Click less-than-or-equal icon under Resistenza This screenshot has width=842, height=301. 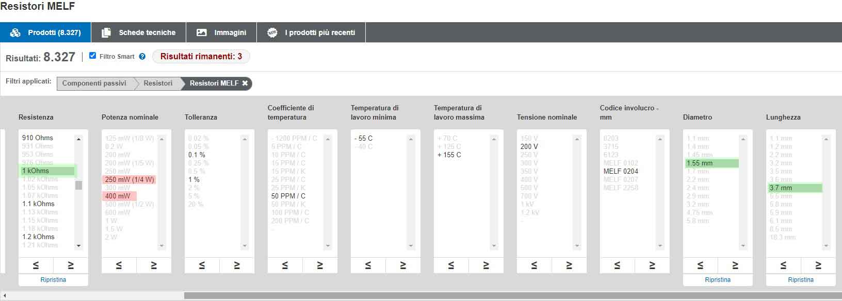coord(36,265)
